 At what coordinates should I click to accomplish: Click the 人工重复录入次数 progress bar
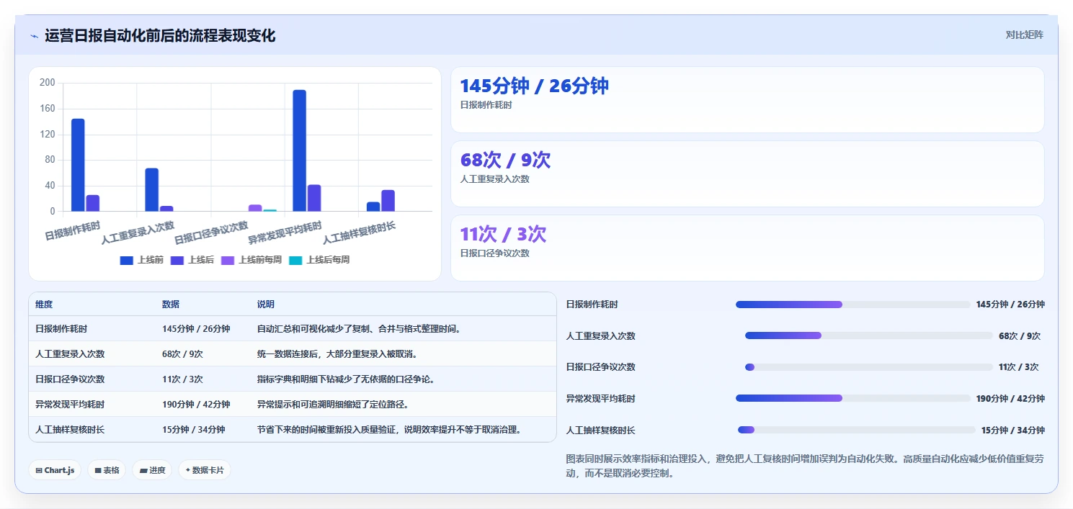click(869, 335)
